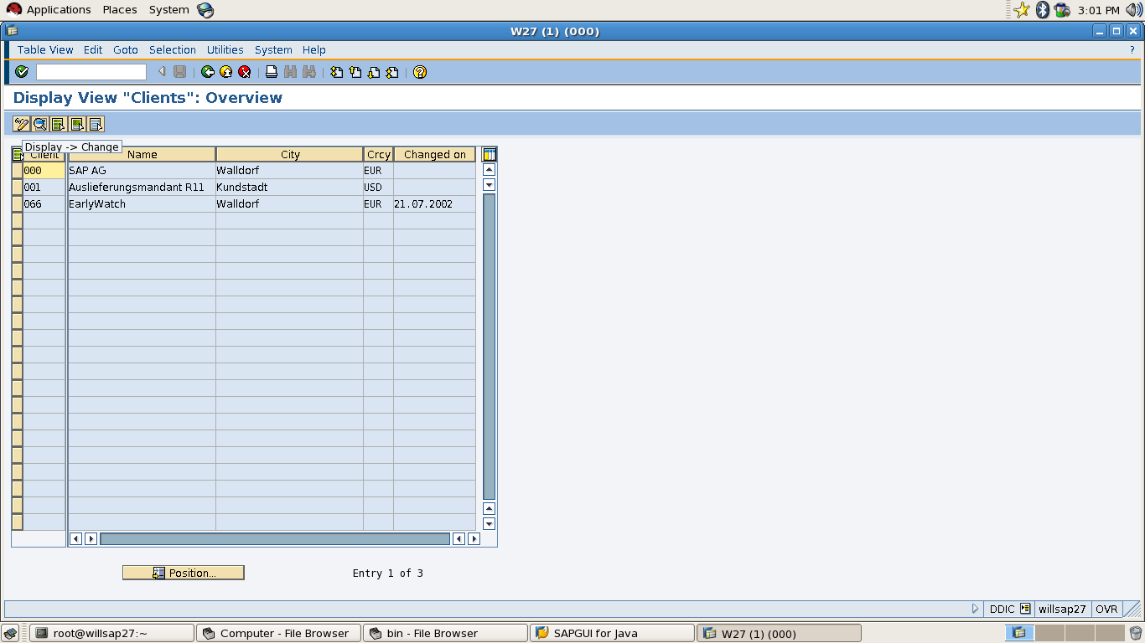
Task: Click the Help question mark icon
Action: 419,72
